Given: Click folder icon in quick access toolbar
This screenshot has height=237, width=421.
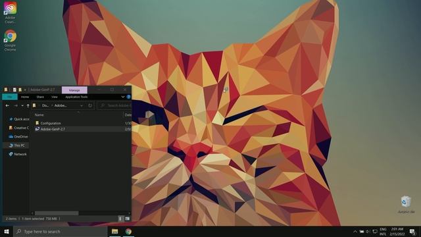Looking at the screenshot, I should click(x=6, y=90).
